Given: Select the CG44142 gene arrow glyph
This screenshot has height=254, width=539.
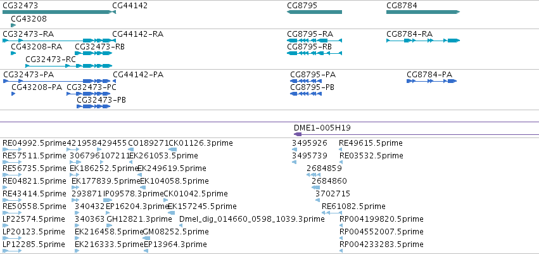Looking at the screenshot, I should coord(114,12).
